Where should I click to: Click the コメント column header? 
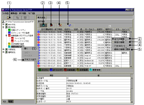[126, 29]
